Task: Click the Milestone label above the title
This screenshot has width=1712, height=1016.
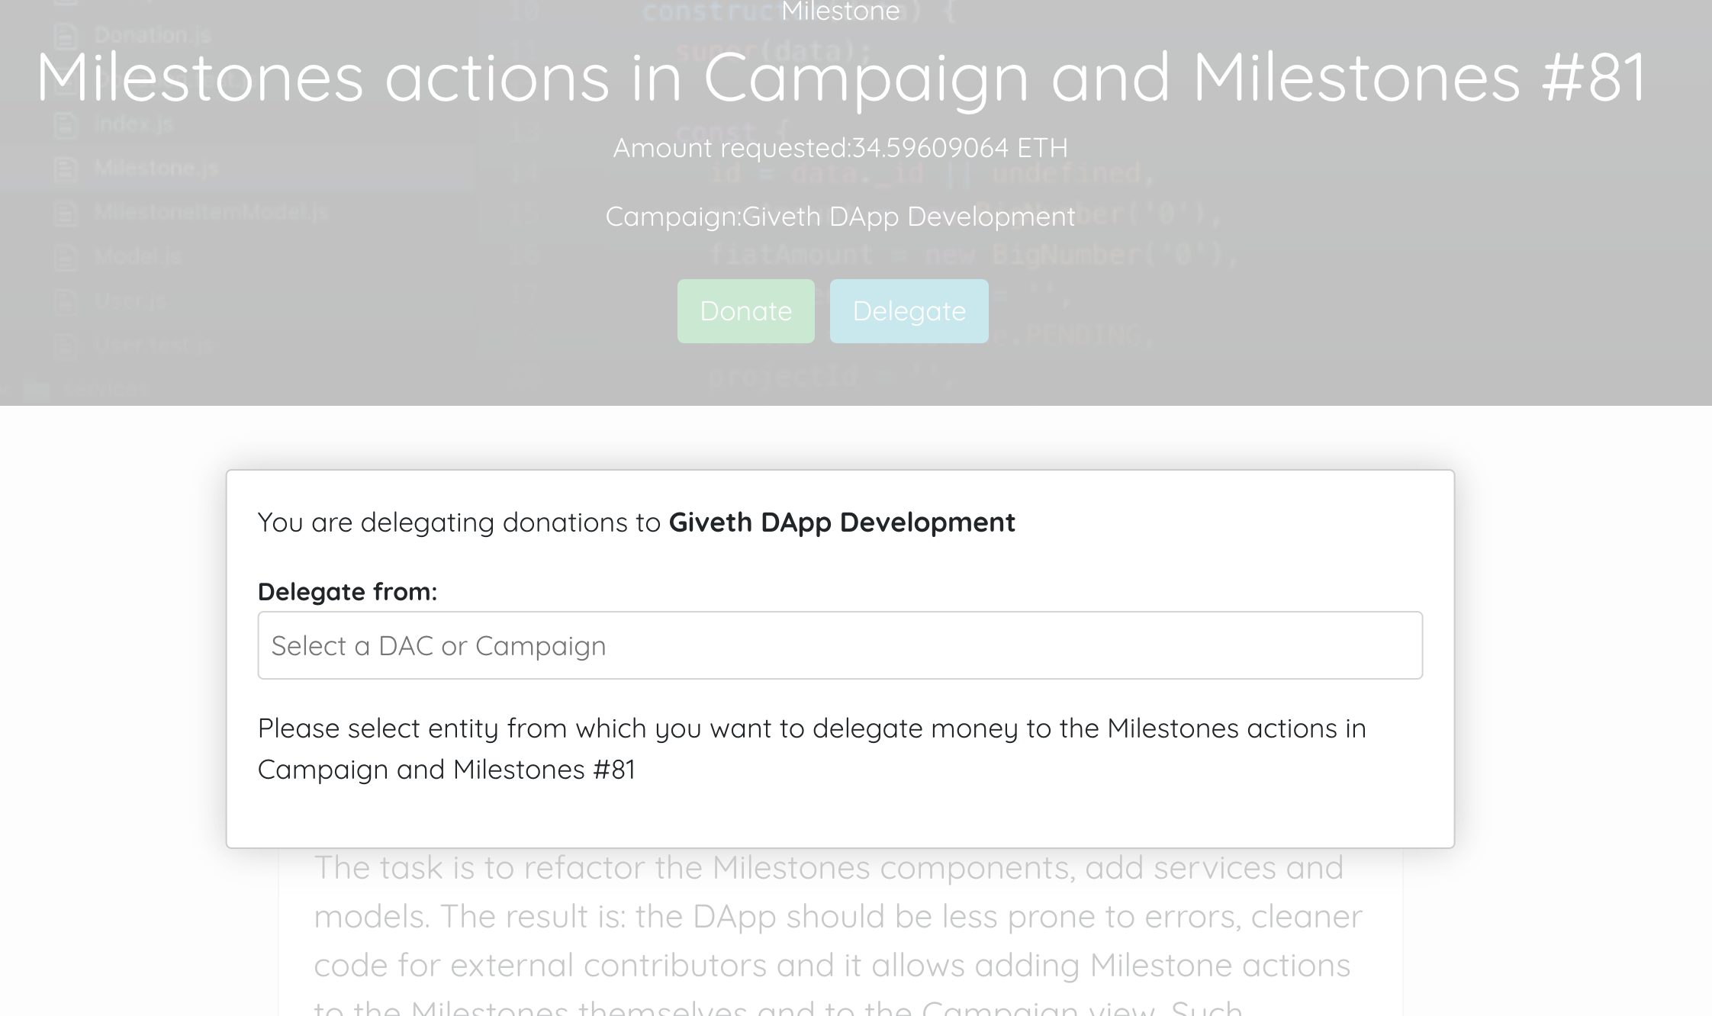Action: pyautogui.click(x=840, y=11)
